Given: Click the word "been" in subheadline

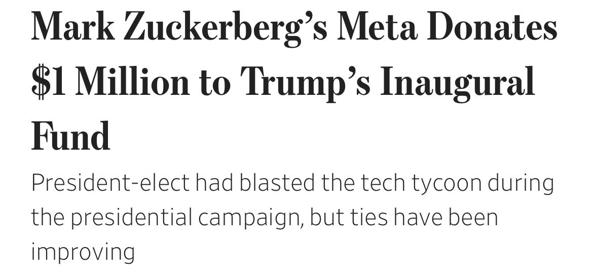Looking at the screenshot, I should (x=472, y=217).
